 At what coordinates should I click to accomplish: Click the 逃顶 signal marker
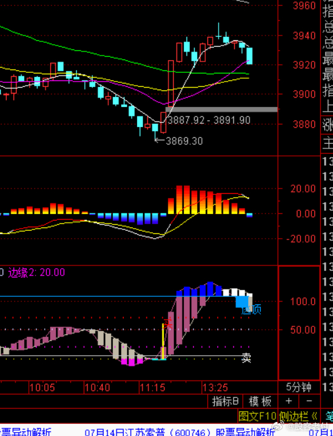click(251, 309)
